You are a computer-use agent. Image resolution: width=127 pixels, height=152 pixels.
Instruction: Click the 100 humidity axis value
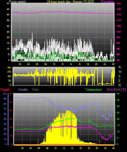click(x=4, y=94)
